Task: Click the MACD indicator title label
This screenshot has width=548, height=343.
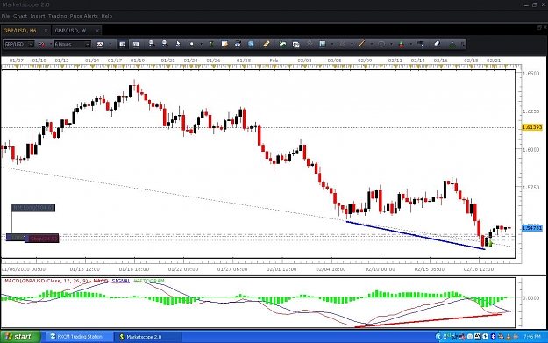Action: click(84, 281)
